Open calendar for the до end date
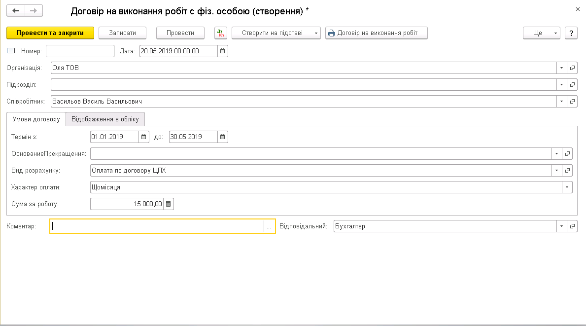Image resolution: width=586 pixels, height=326 pixels. coord(223,137)
